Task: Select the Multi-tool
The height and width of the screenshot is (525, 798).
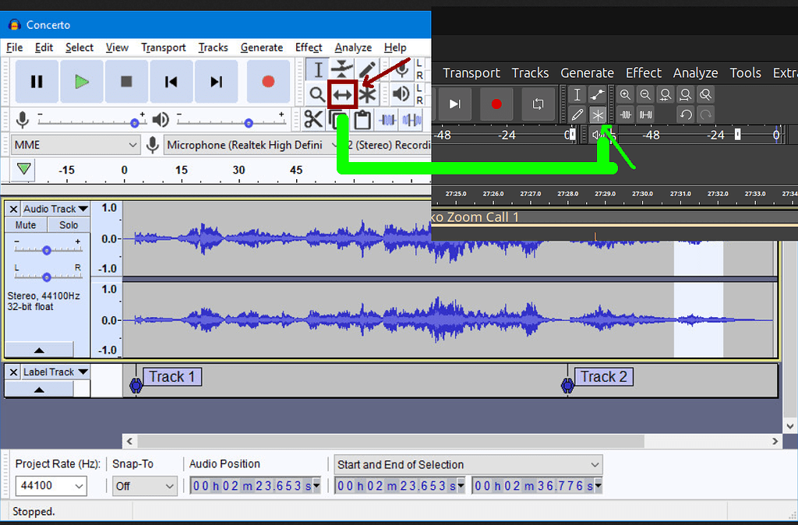Action: point(366,93)
